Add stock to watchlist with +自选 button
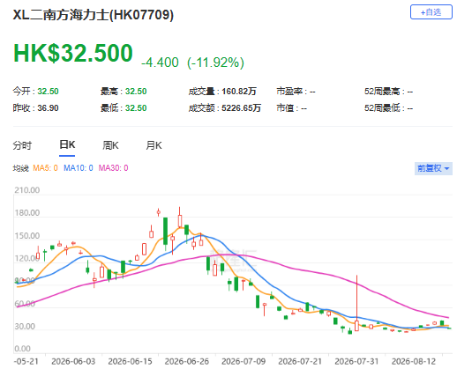Viewport: 472px width, 369px height. 431,12
